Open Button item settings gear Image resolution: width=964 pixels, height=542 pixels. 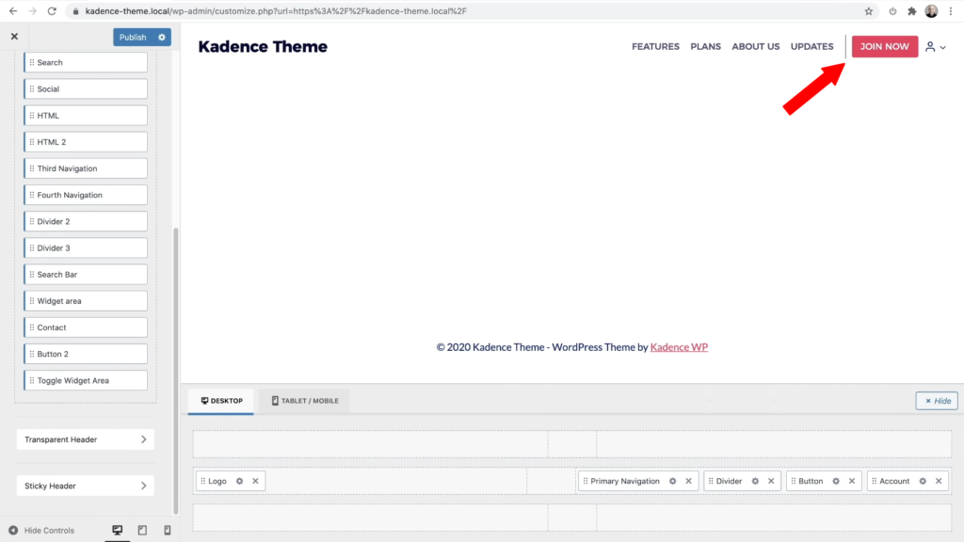pyautogui.click(x=836, y=481)
